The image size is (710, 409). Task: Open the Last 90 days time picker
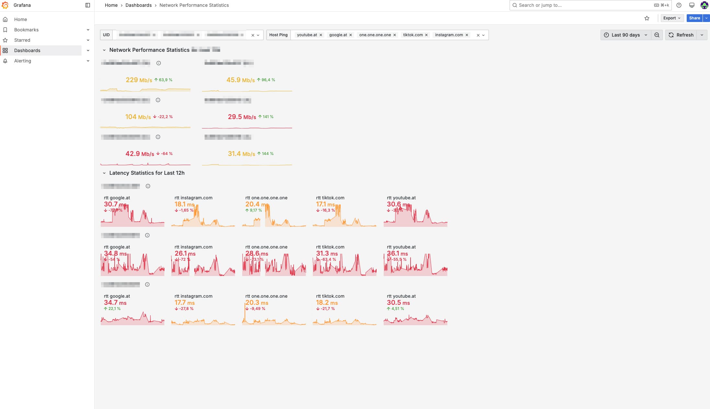tap(625, 35)
